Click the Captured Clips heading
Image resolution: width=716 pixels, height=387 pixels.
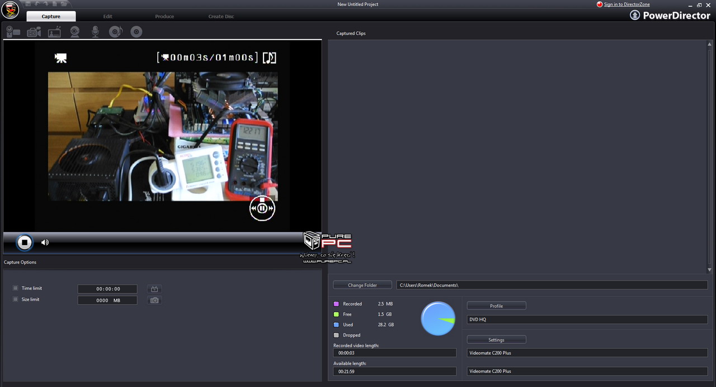click(x=351, y=34)
